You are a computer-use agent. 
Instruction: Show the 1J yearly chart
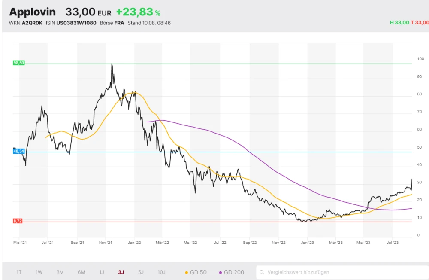pyautogui.click(x=102, y=272)
